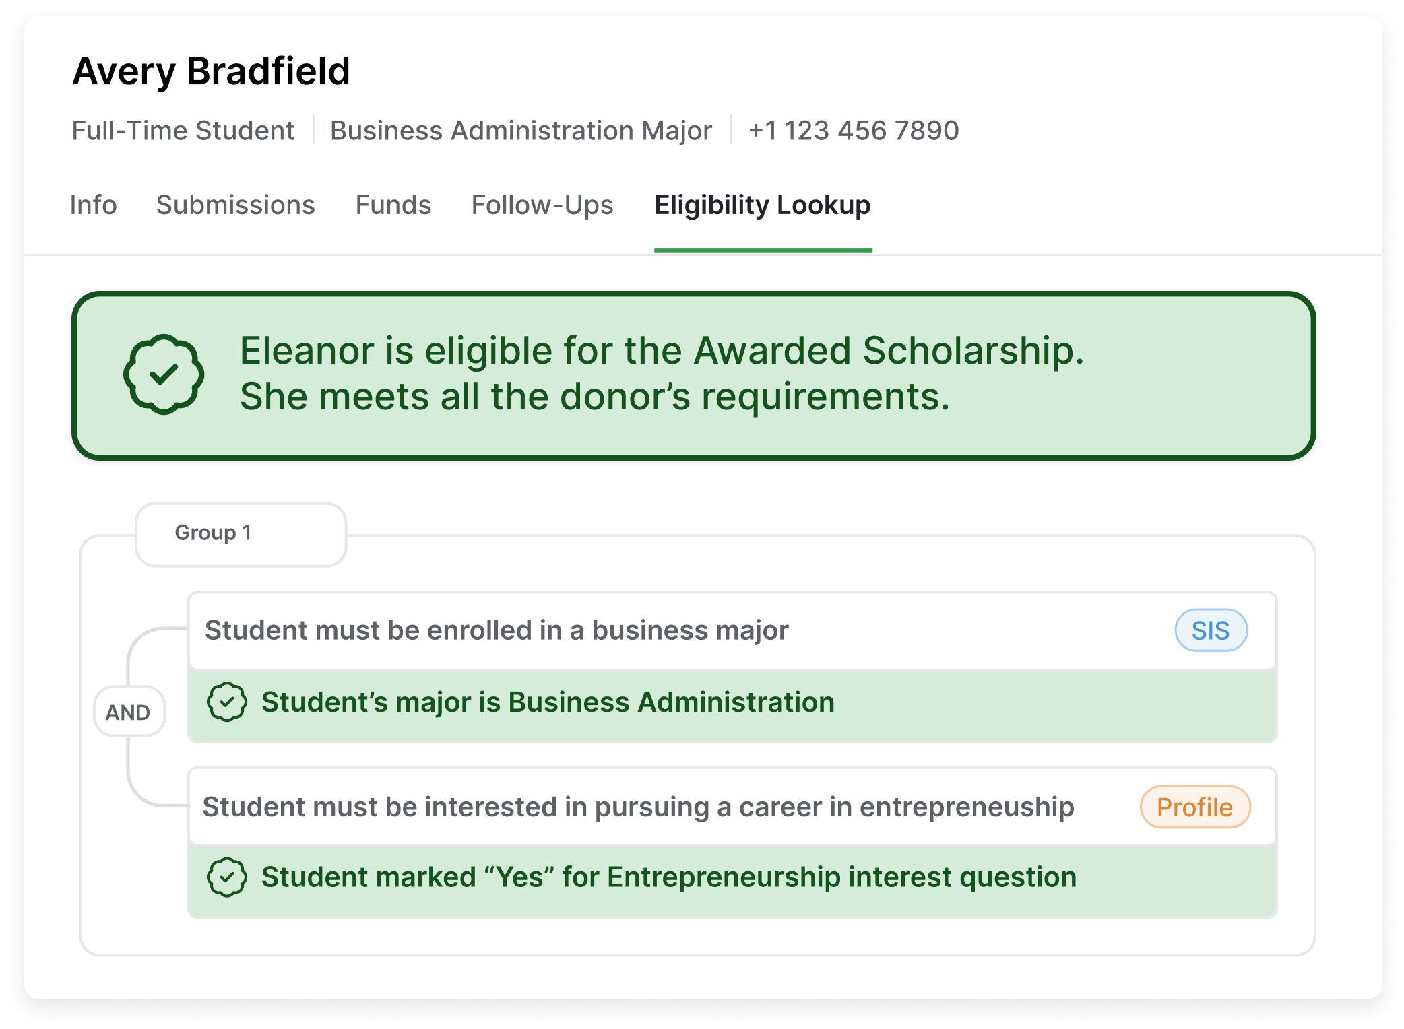Click the Eleanor is eligible banner text
The height and width of the screenshot is (1029, 1404).
(662, 373)
